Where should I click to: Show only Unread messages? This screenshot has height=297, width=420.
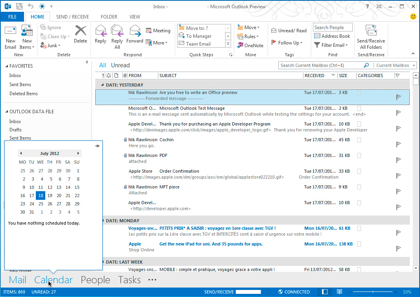pos(120,65)
